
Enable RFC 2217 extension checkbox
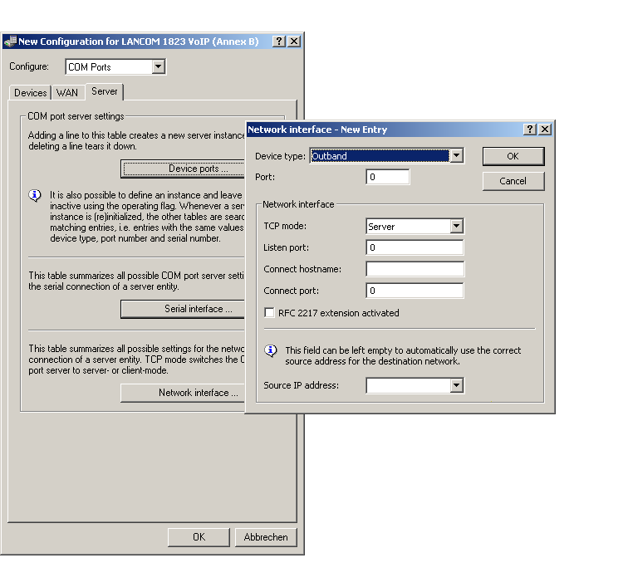point(269,313)
